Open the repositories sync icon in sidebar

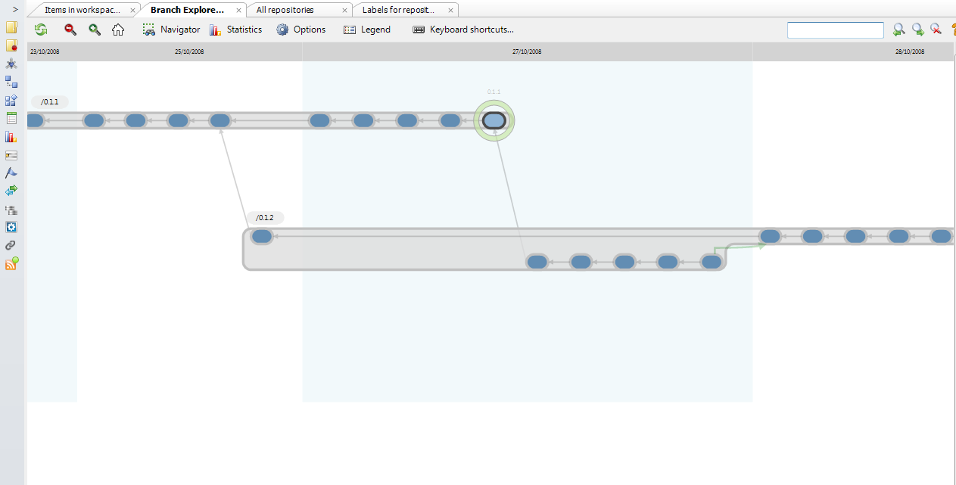coord(11,190)
